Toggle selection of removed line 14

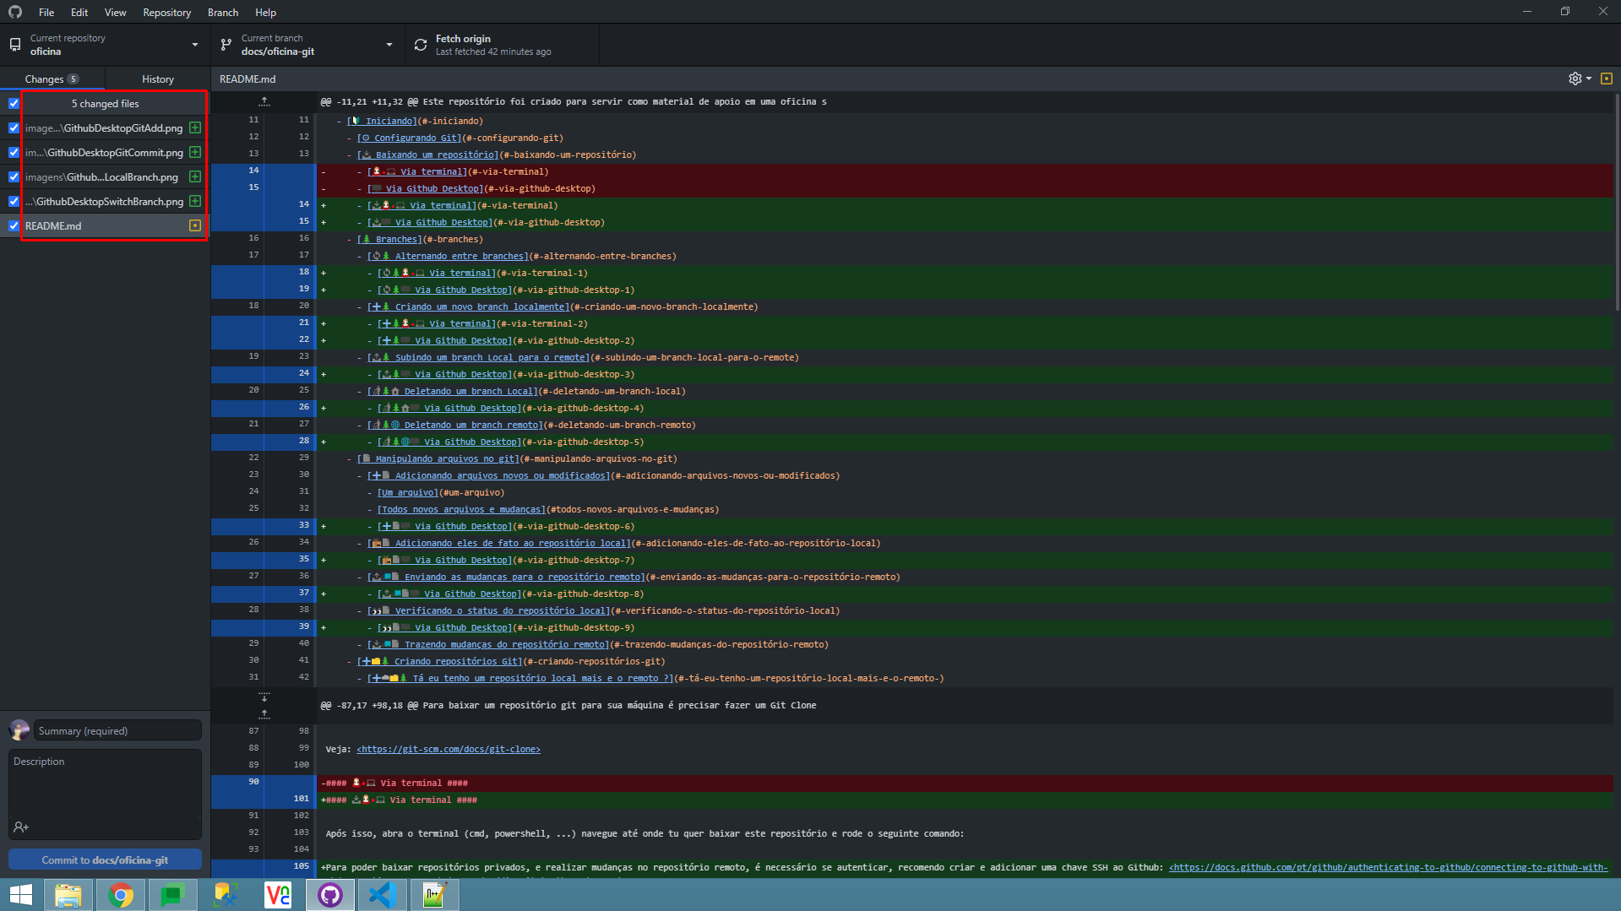click(x=264, y=171)
